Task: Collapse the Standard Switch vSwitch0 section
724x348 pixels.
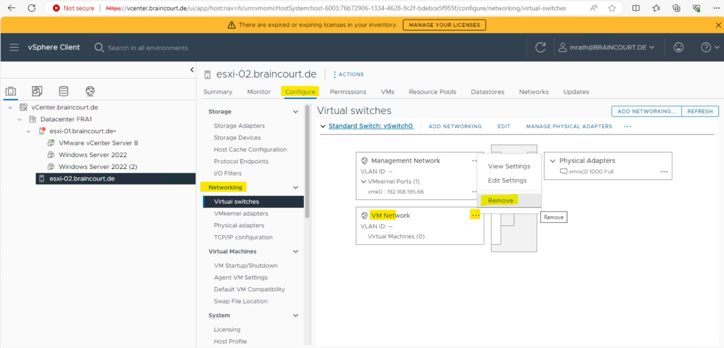Action: [323, 126]
